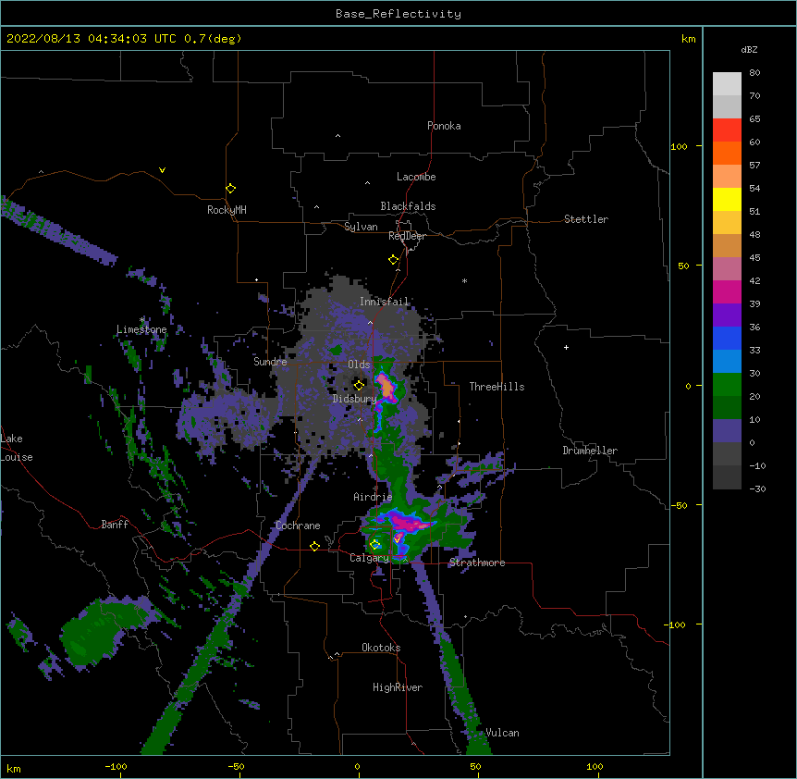Click the yellow diamond marker below Cochrane
The image size is (797, 779).
coord(314,546)
